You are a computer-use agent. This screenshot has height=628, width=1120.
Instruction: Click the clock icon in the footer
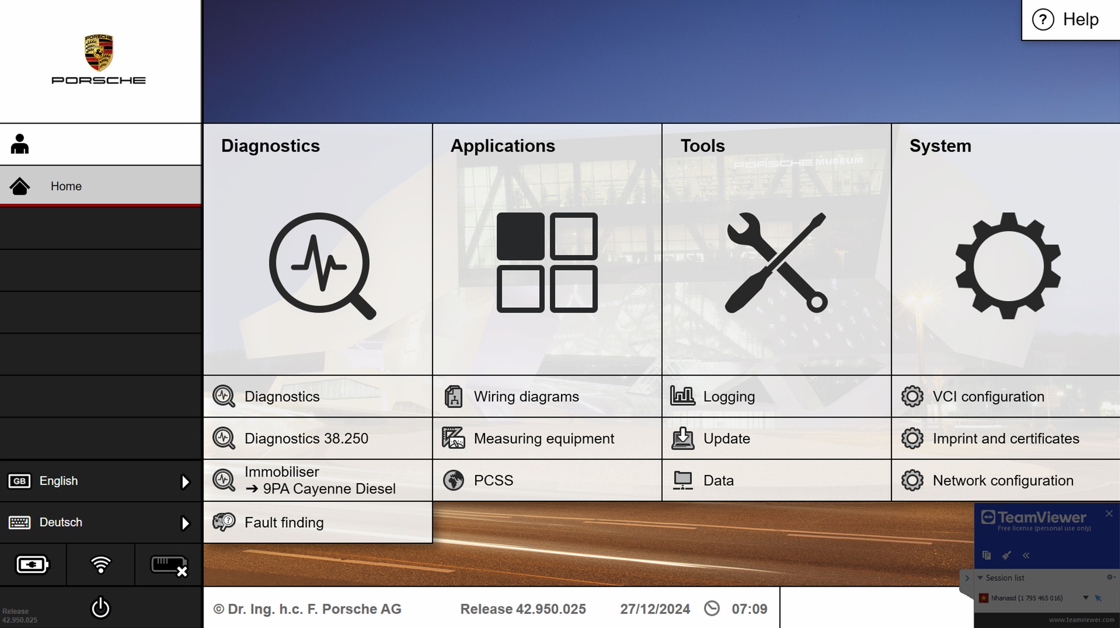pyautogui.click(x=711, y=608)
